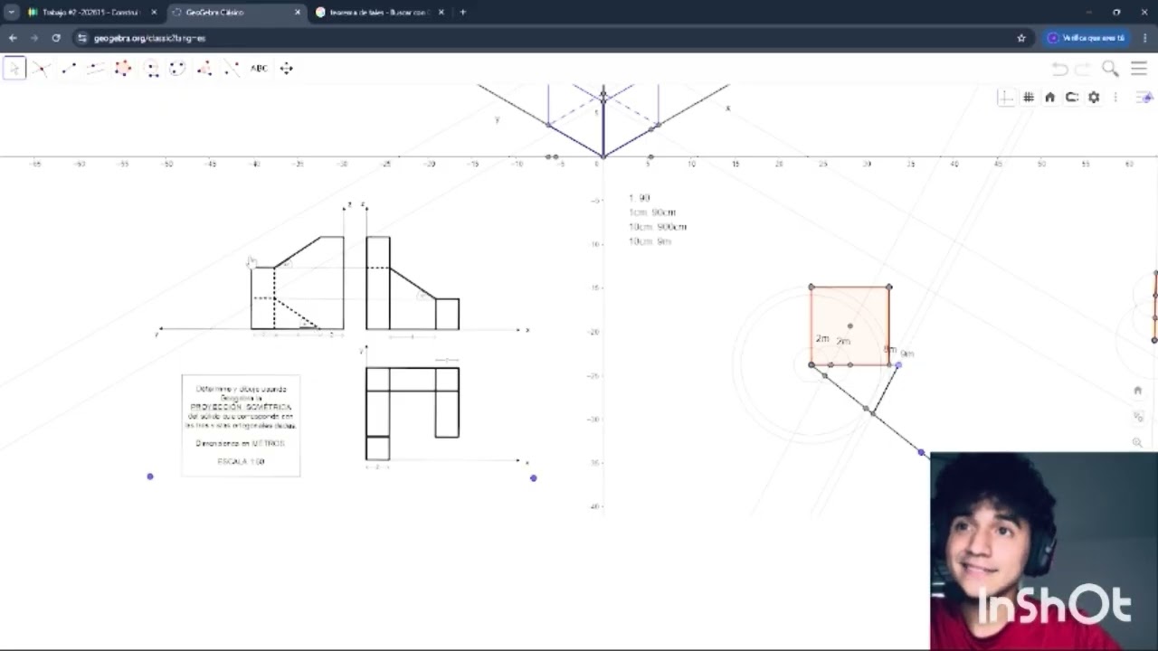
Task: Click the PROYECCIÓN ISOMÉTRICA instruction text box
Action: pos(241,425)
